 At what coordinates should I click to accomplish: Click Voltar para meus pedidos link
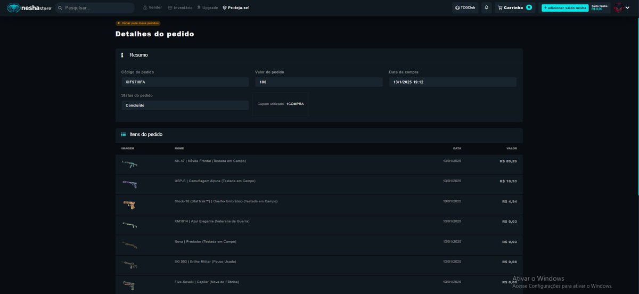138,23
